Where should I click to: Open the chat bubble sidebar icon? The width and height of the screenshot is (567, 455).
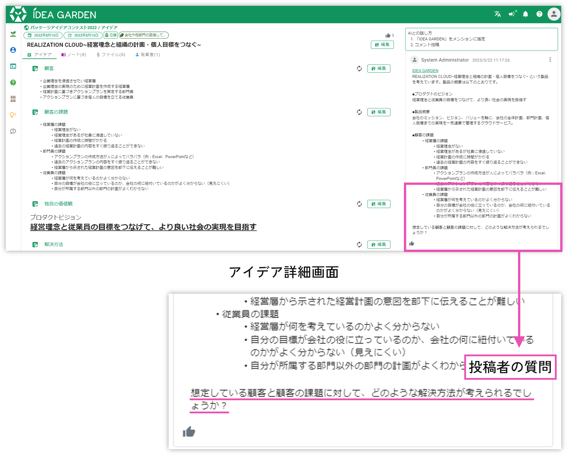coord(13,131)
